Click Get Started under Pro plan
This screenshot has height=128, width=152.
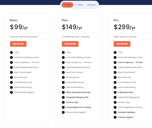coord(122,44)
